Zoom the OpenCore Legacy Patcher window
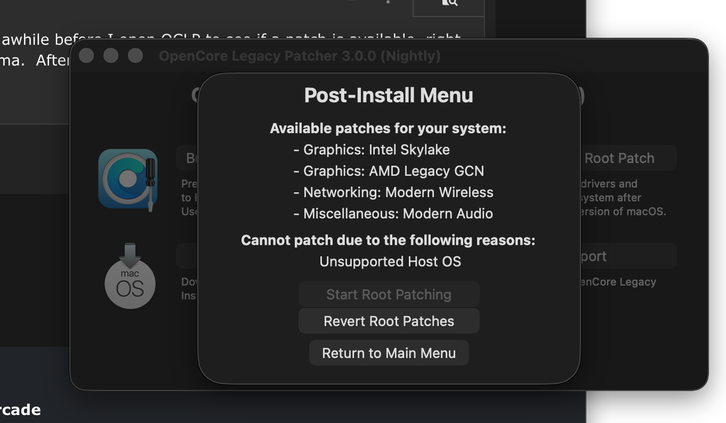 click(135, 55)
